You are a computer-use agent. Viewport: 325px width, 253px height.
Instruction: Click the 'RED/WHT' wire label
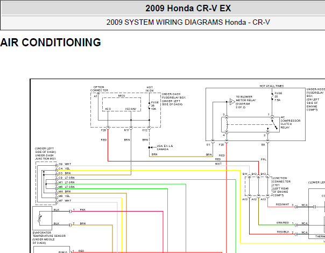282,205
